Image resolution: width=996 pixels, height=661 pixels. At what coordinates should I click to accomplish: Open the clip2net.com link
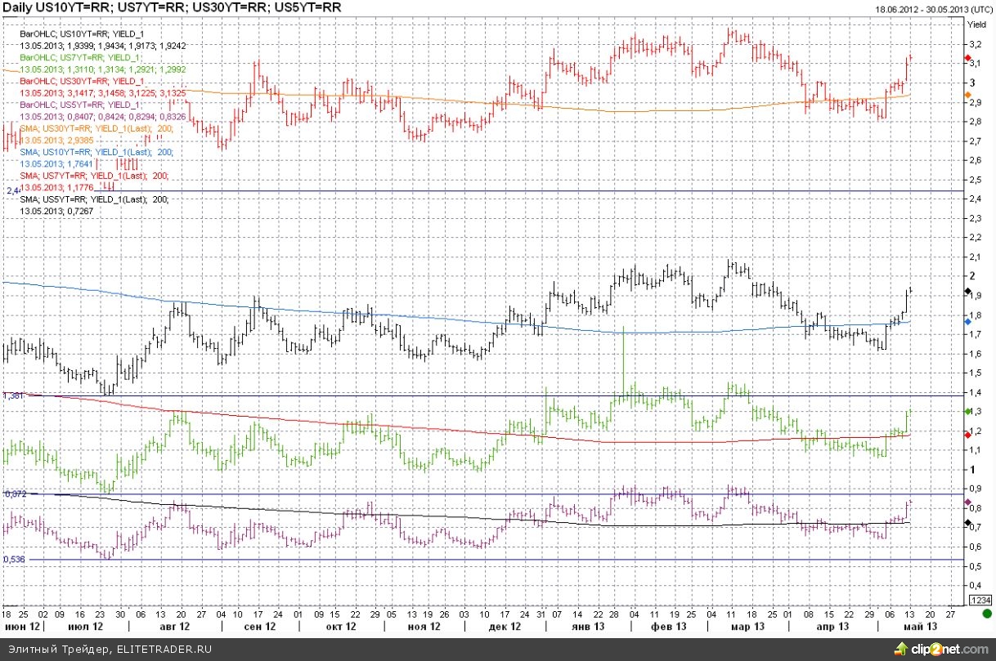click(x=950, y=649)
